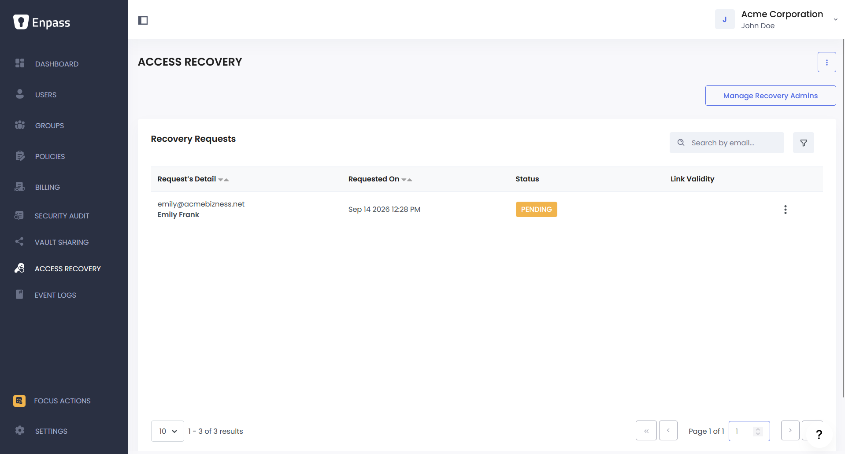Image resolution: width=845 pixels, height=454 pixels.
Task: Open the Dashboard icon in sidebar
Action: coord(20,63)
